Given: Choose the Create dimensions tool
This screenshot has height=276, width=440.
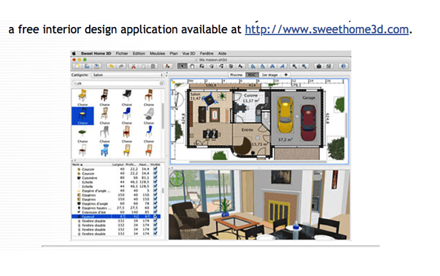Looking at the screenshot, I should point(231,66).
